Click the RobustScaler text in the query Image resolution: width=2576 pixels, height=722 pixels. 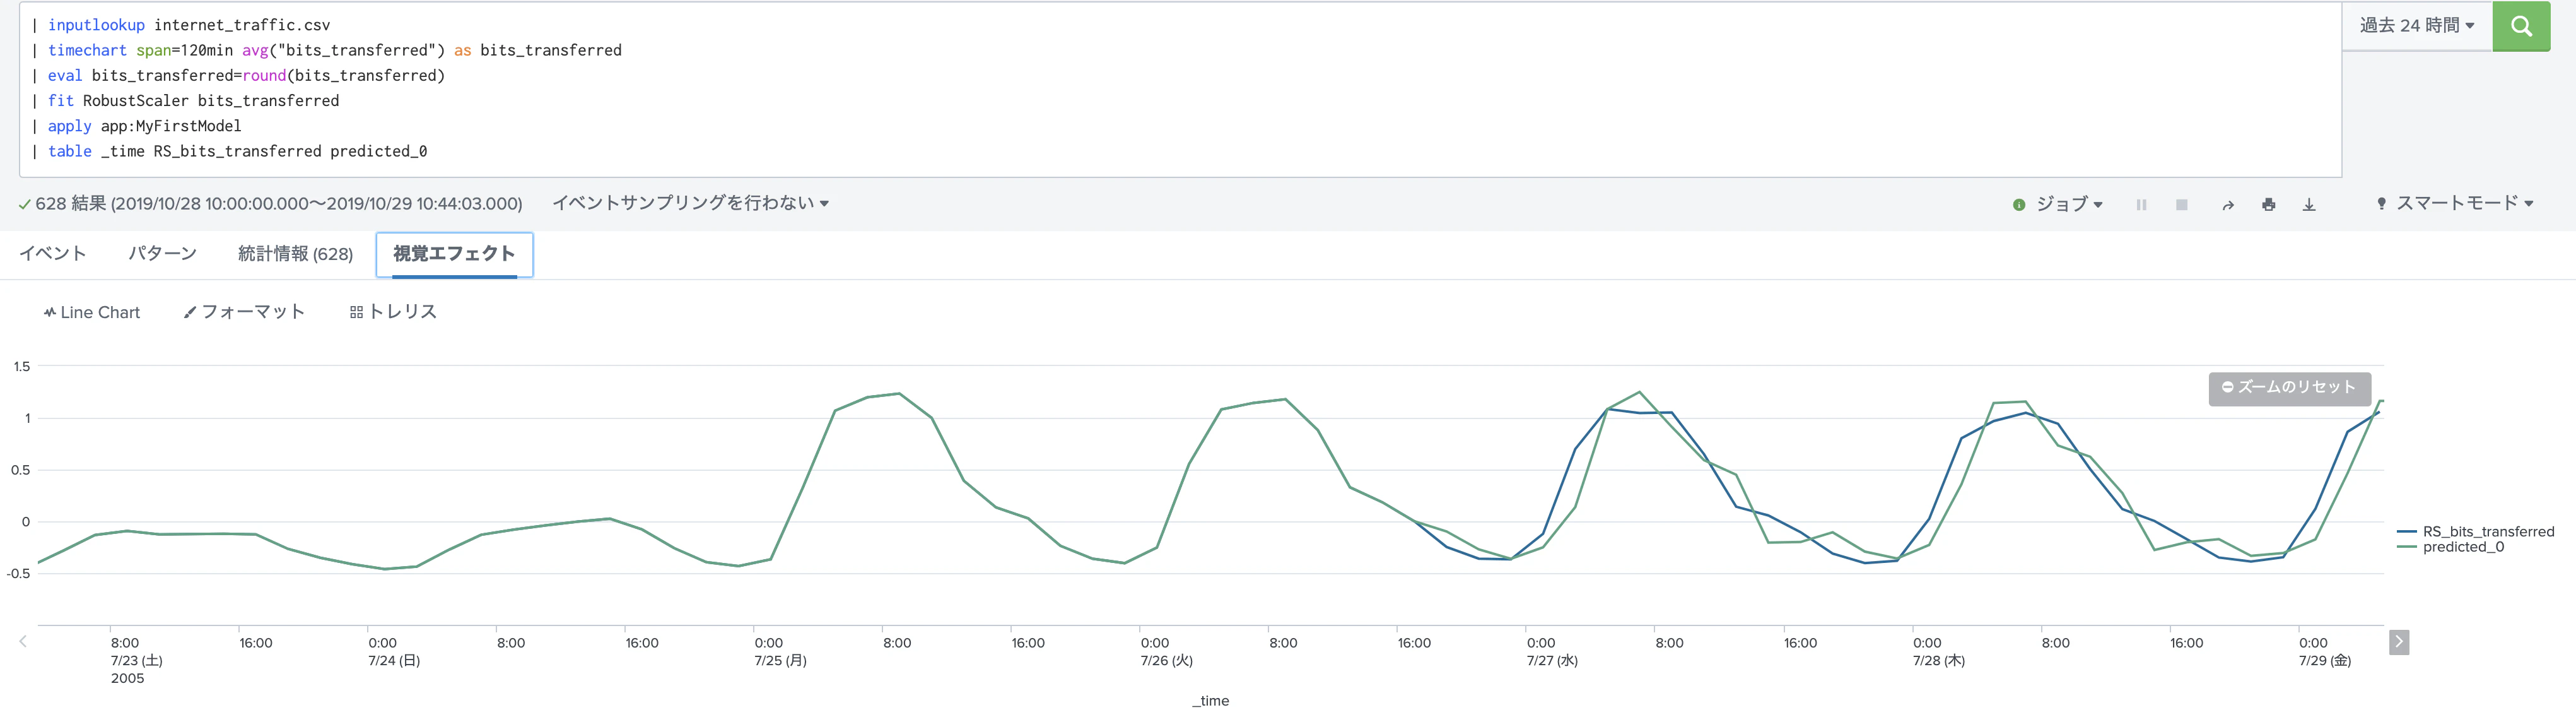(x=135, y=101)
